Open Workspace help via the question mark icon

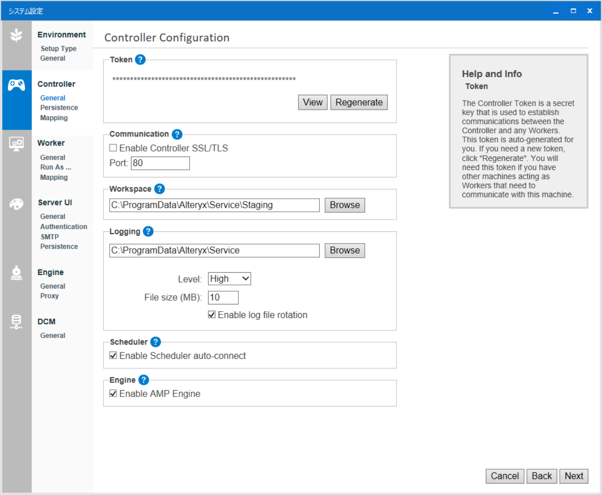coord(159,189)
